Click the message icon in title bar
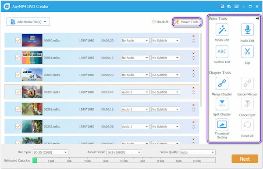 click(237, 7)
